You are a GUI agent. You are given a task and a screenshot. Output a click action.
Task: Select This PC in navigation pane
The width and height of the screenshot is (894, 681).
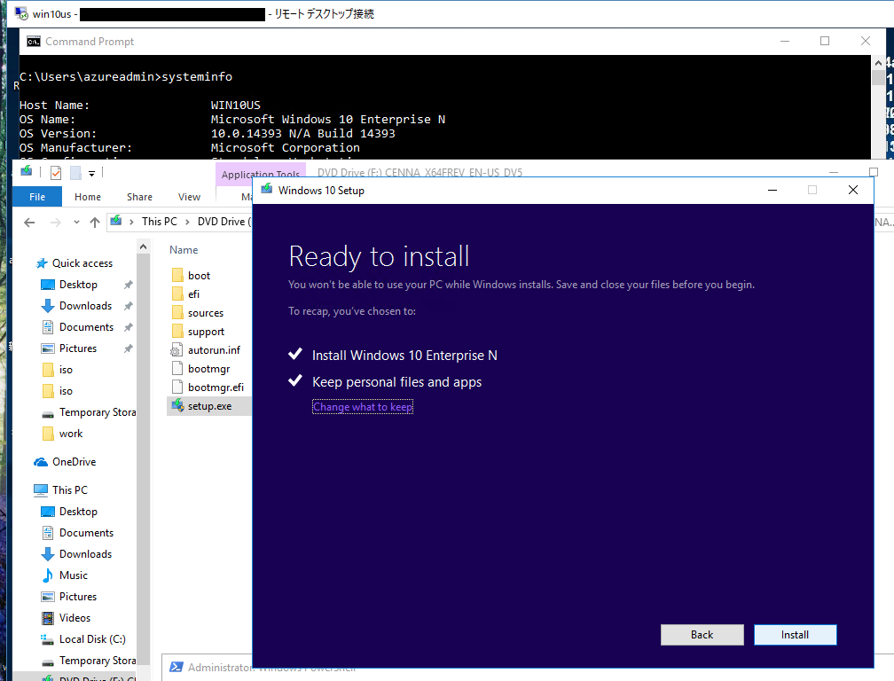click(69, 490)
